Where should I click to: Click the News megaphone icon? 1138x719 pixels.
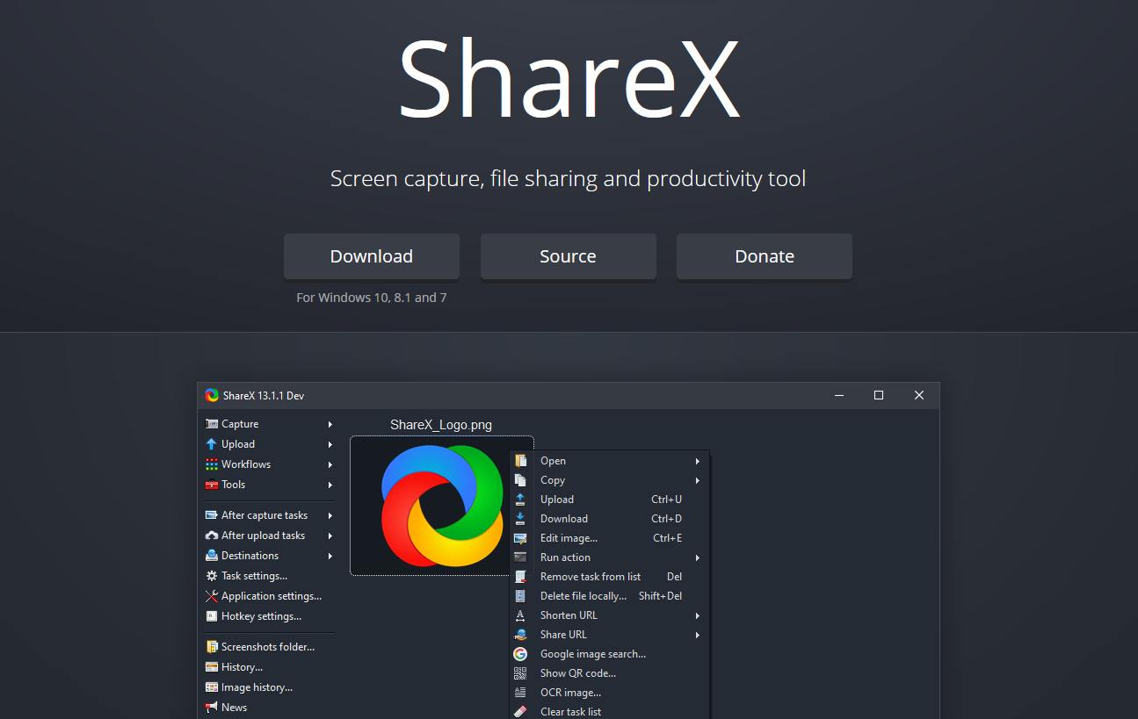[211, 708]
